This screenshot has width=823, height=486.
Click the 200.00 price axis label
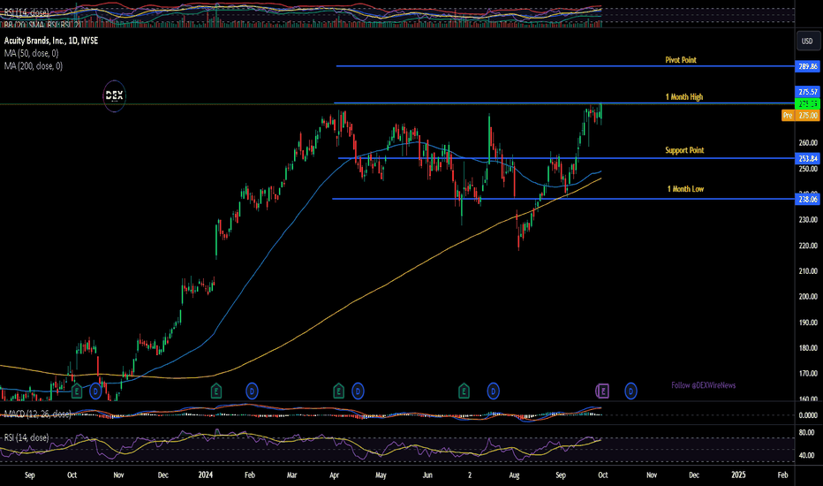click(x=808, y=297)
